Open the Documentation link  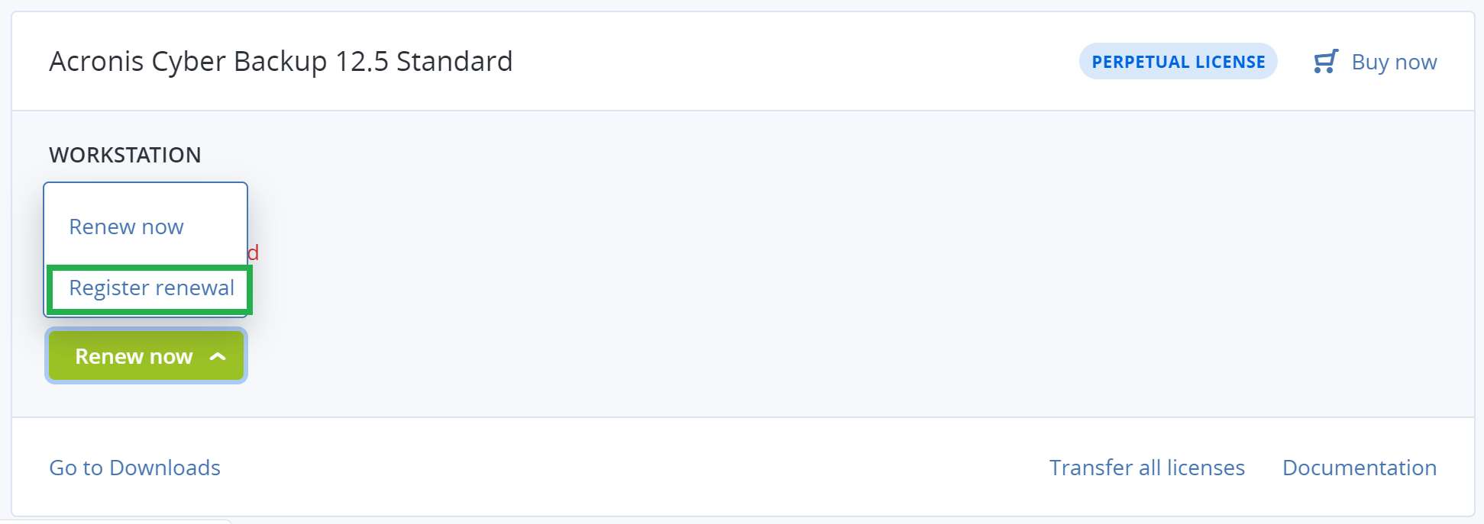coord(1359,468)
